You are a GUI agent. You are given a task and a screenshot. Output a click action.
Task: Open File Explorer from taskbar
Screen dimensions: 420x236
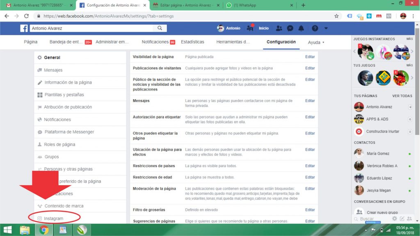25,230
